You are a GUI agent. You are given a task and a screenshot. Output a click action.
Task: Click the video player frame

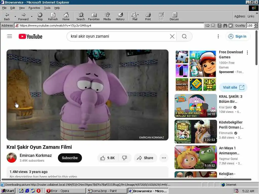88,95
